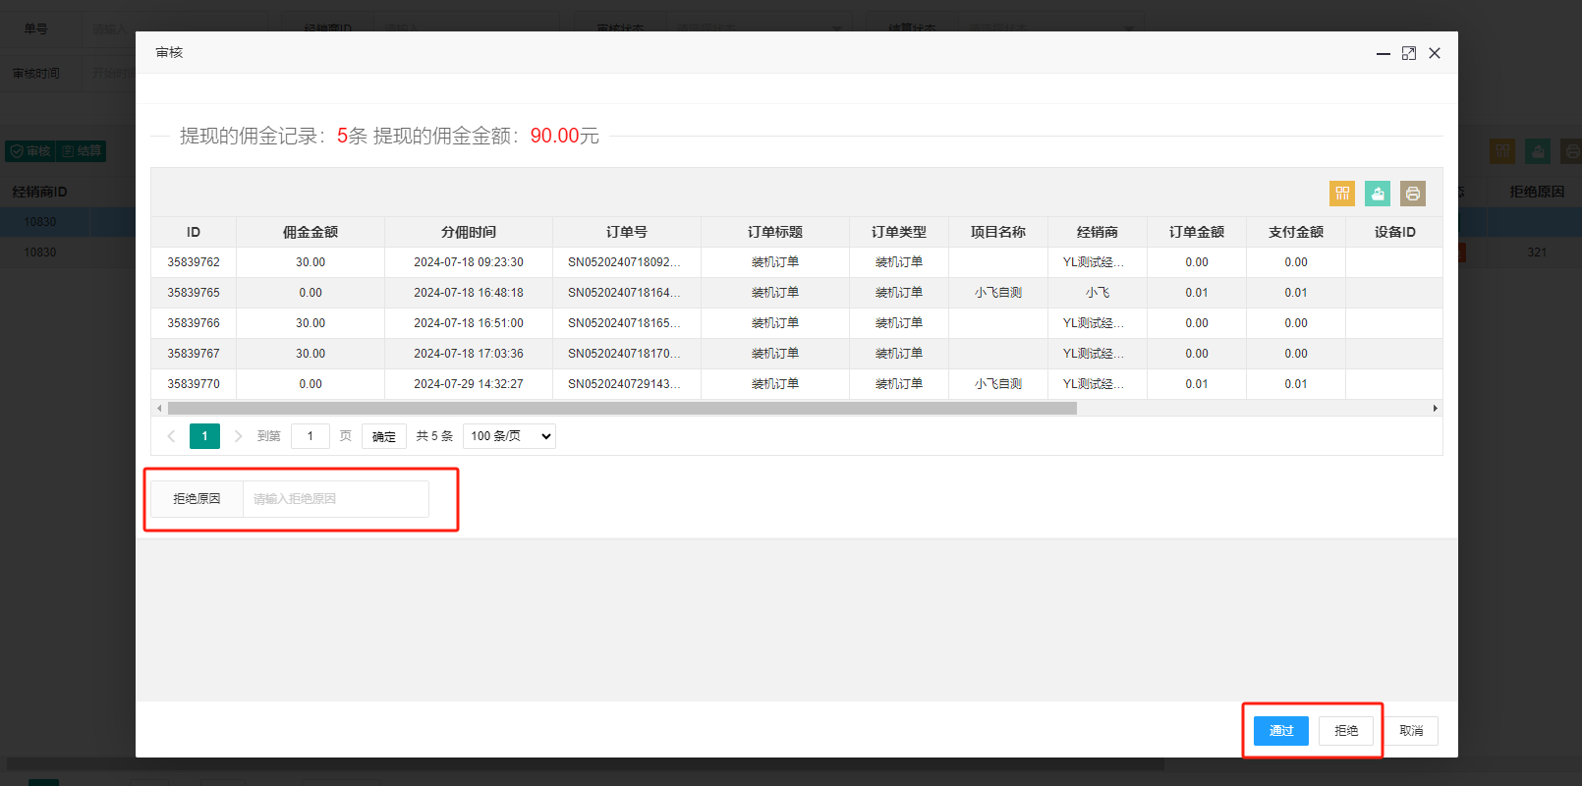
Task: Click the 佣金金额 column header
Action: [311, 232]
